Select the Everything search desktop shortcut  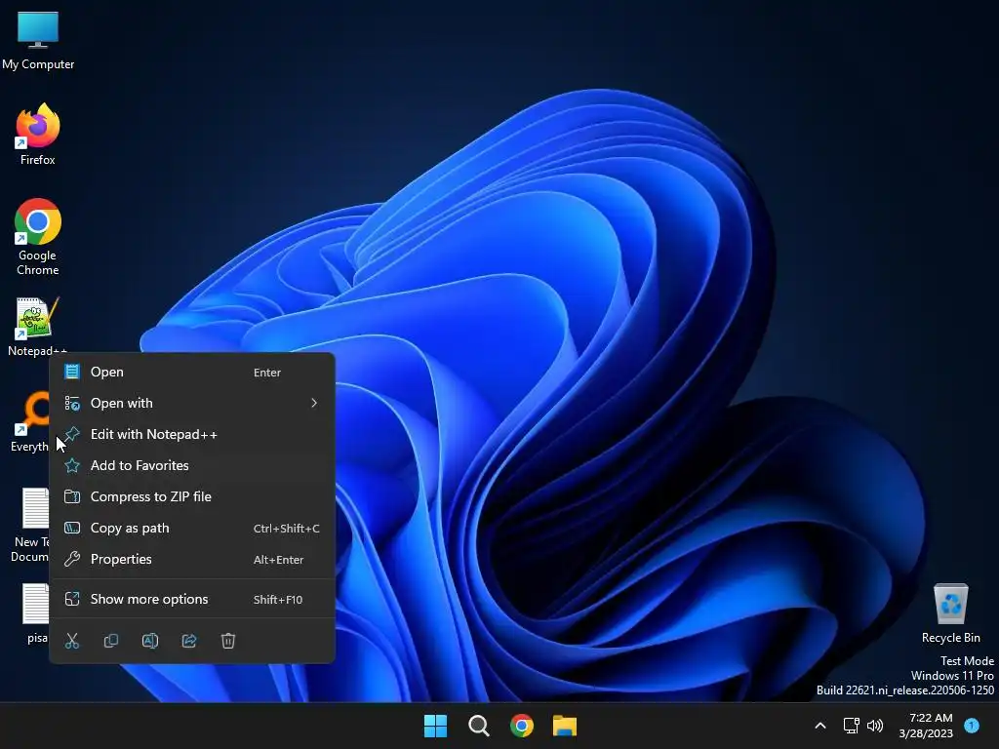point(30,421)
